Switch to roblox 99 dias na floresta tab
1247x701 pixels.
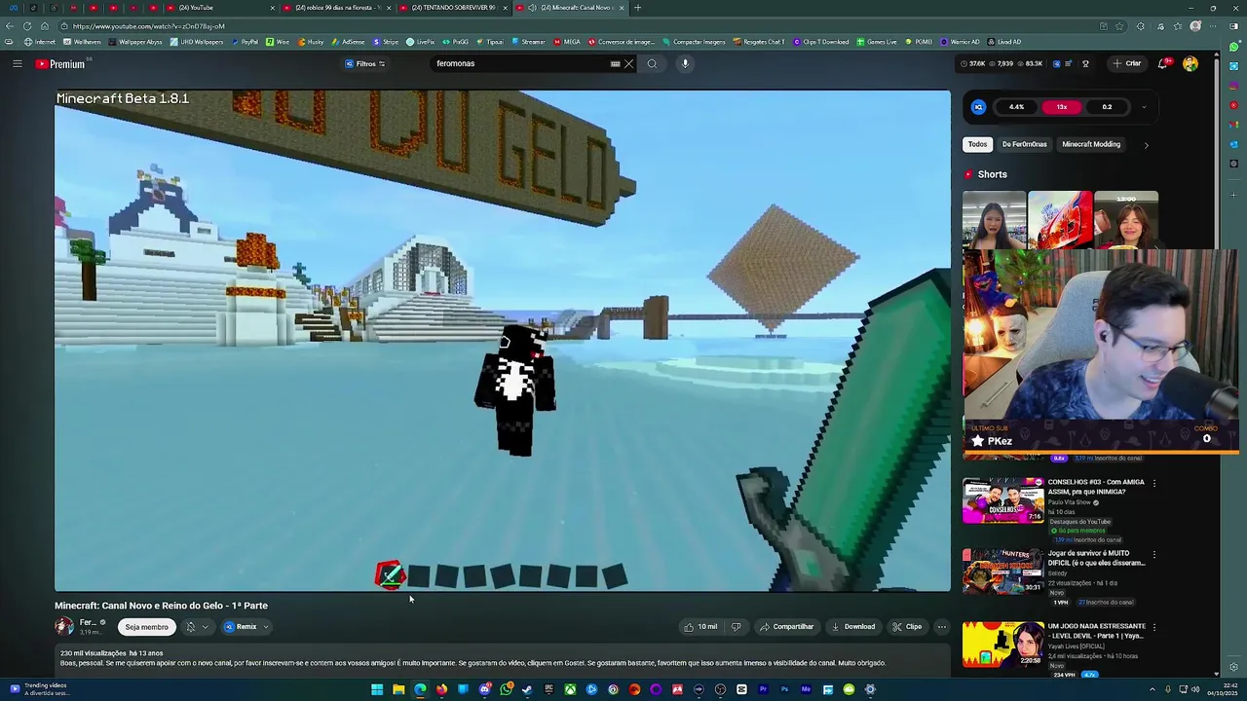pos(337,8)
